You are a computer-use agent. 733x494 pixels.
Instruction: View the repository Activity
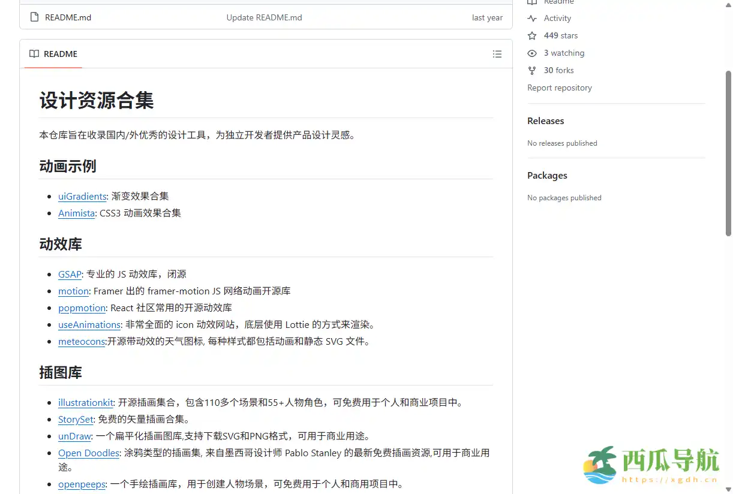[557, 18]
